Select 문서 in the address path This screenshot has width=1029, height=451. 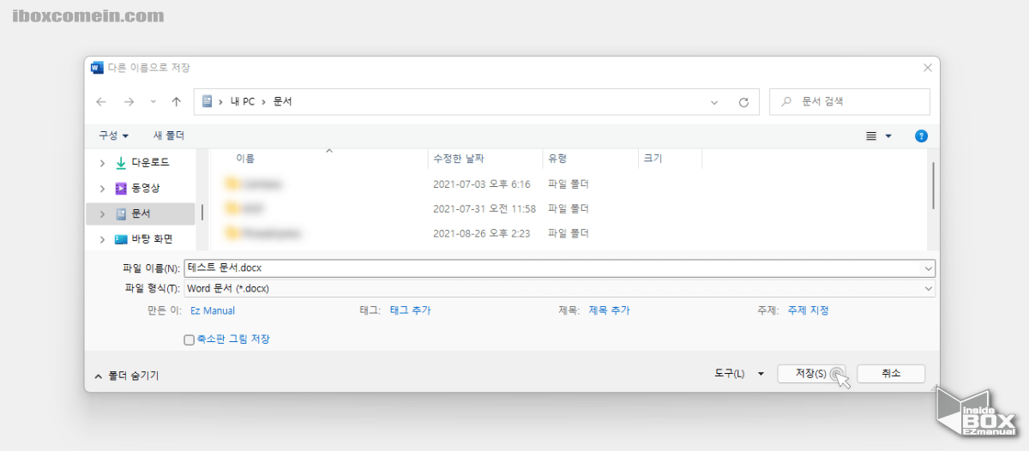[282, 101]
